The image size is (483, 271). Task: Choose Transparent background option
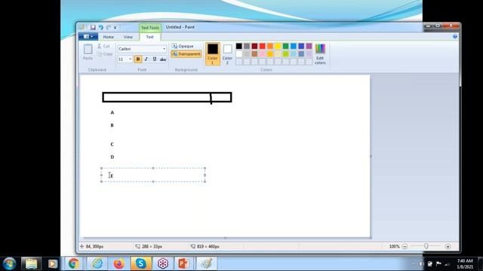[186, 54]
